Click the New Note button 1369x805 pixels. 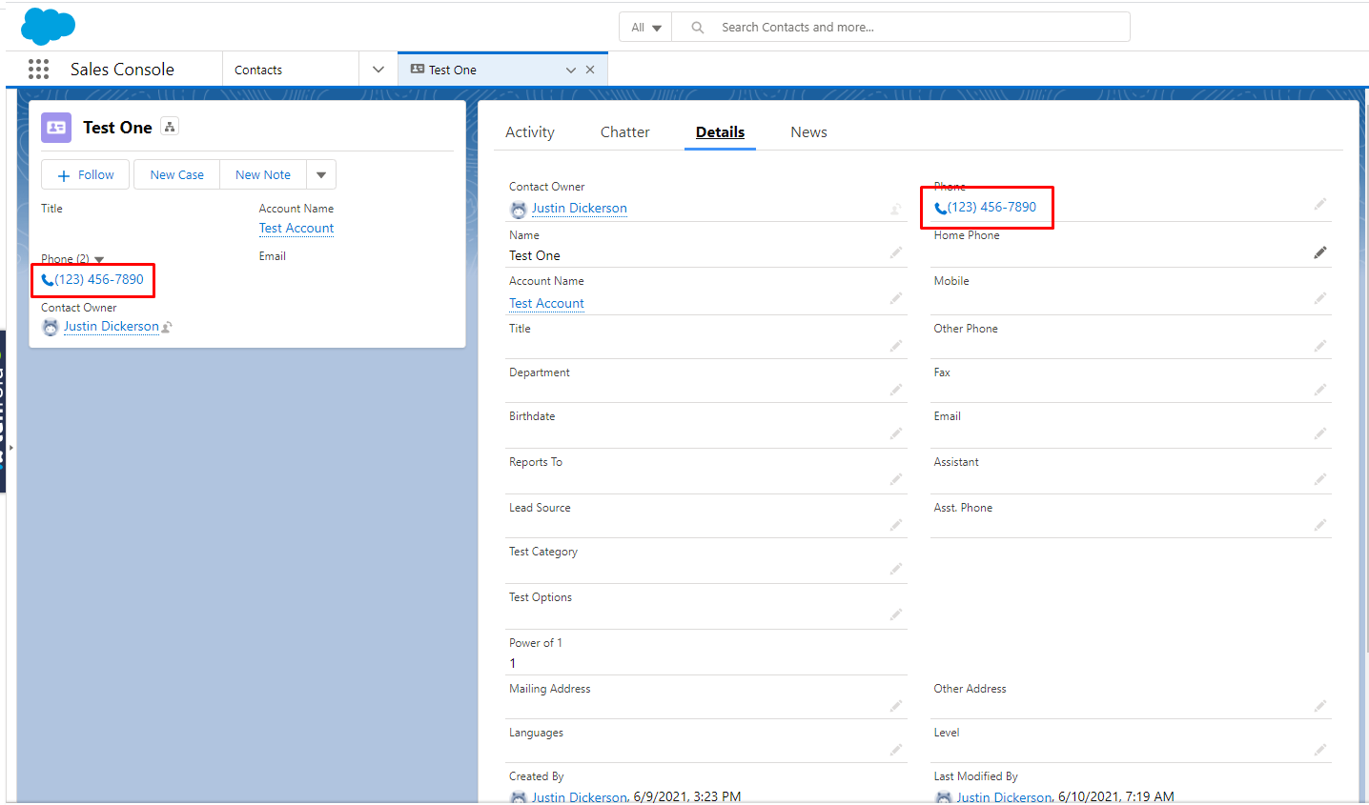263,174
